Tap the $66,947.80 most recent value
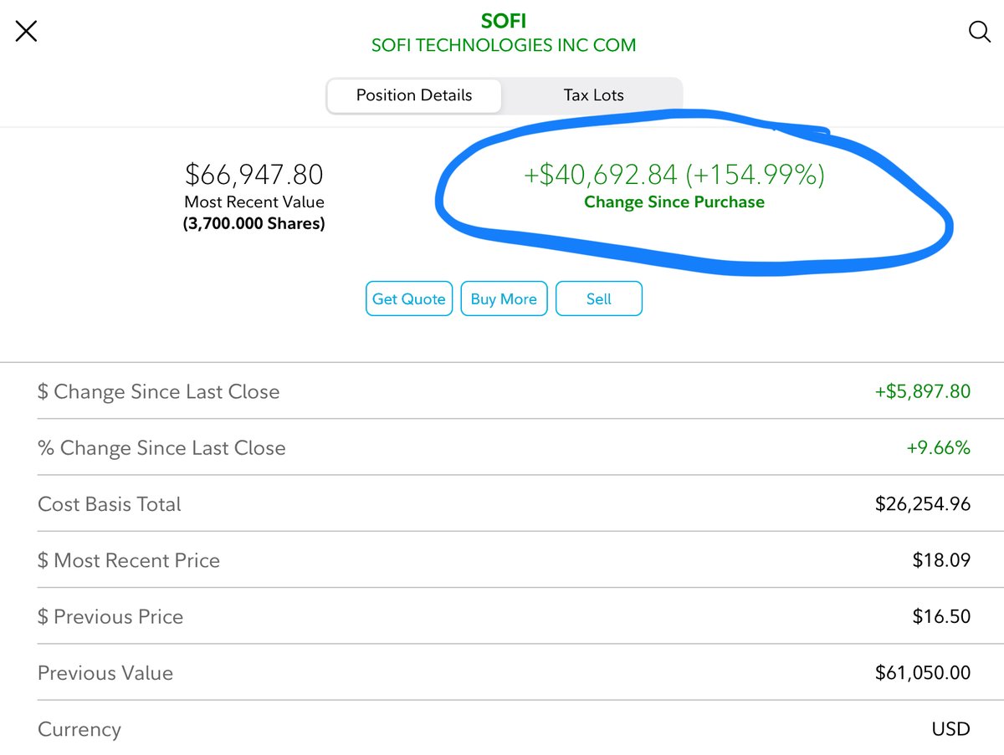Screen dimensions: 1004x755 (254, 175)
